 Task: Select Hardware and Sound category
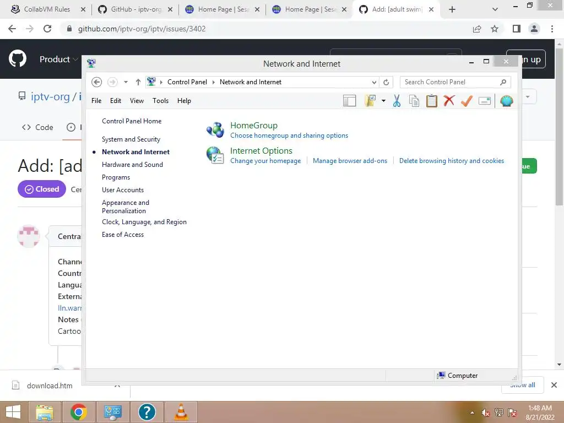tap(132, 164)
